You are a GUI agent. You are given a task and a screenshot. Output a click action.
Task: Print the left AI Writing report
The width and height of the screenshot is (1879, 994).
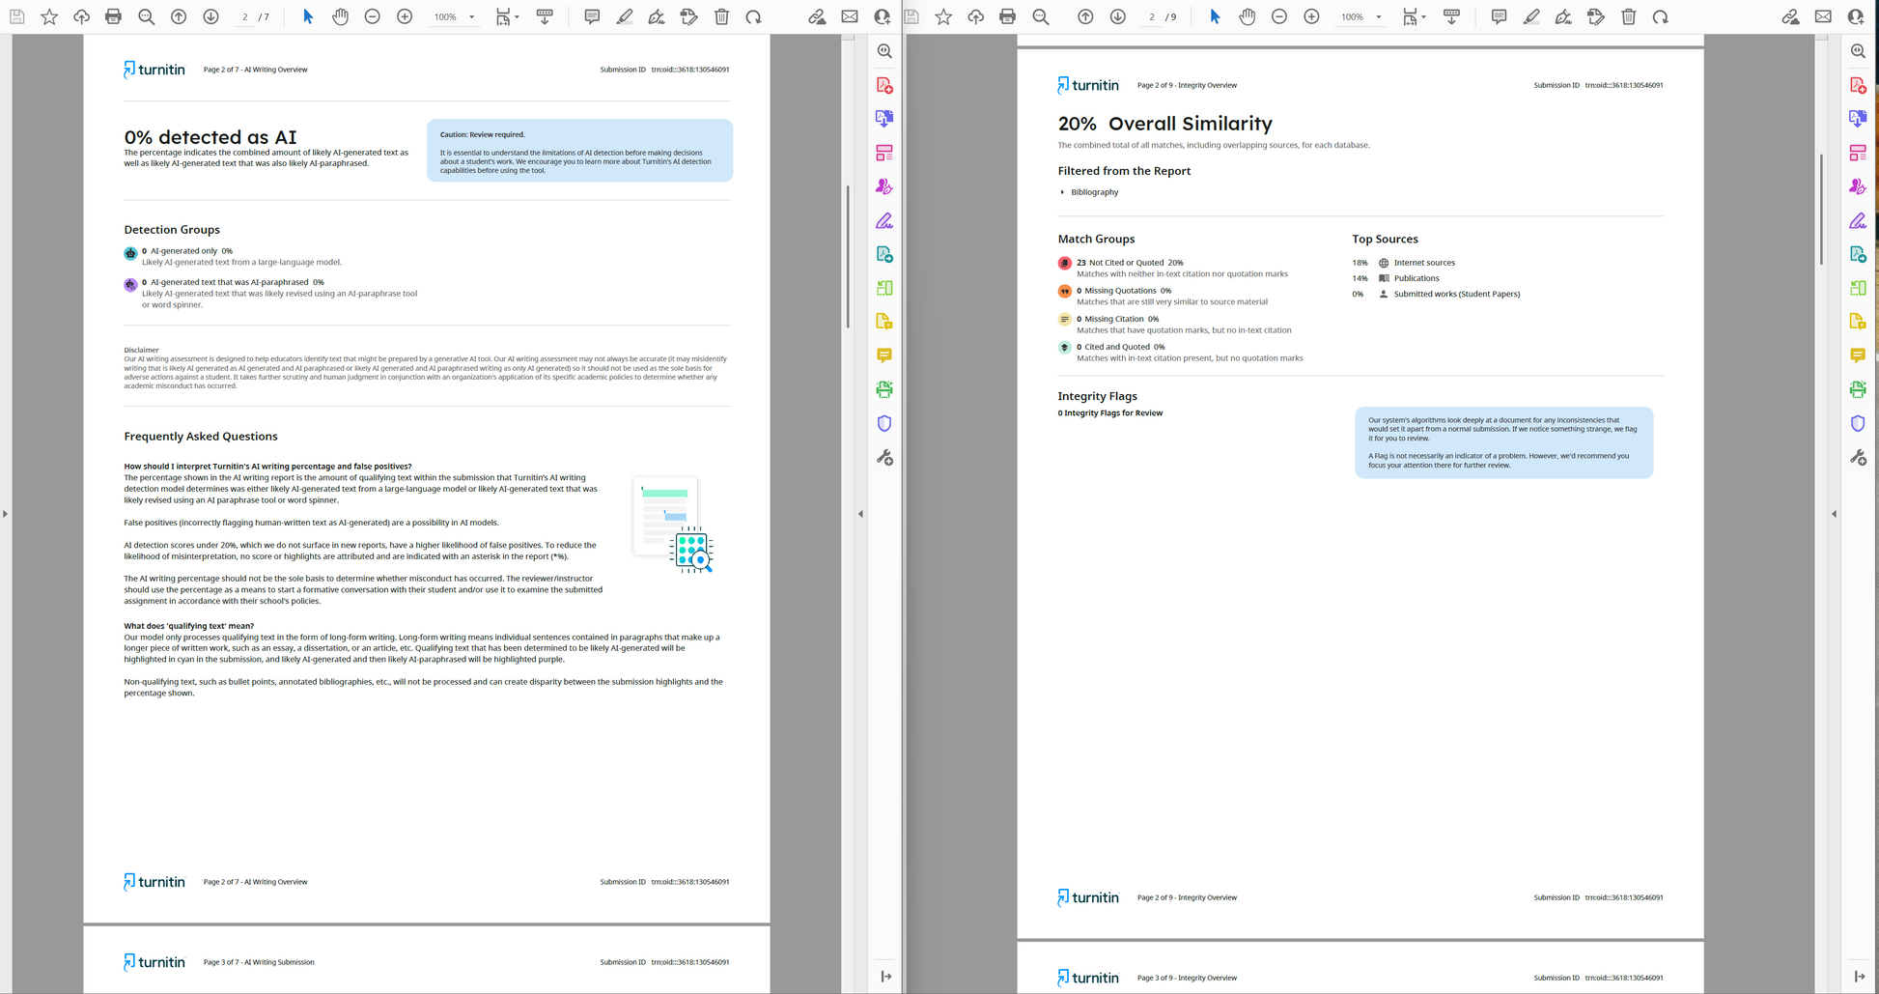(113, 16)
